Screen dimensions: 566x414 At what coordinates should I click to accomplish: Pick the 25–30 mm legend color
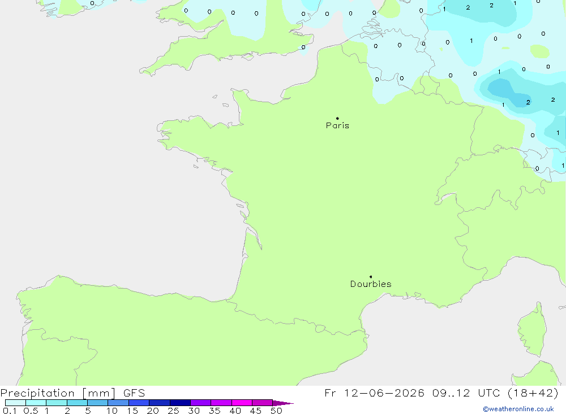coord(180,403)
